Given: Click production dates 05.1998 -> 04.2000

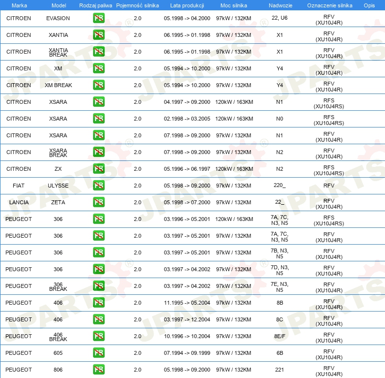Looking at the screenshot, I should pyautogui.click(x=187, y=18).
